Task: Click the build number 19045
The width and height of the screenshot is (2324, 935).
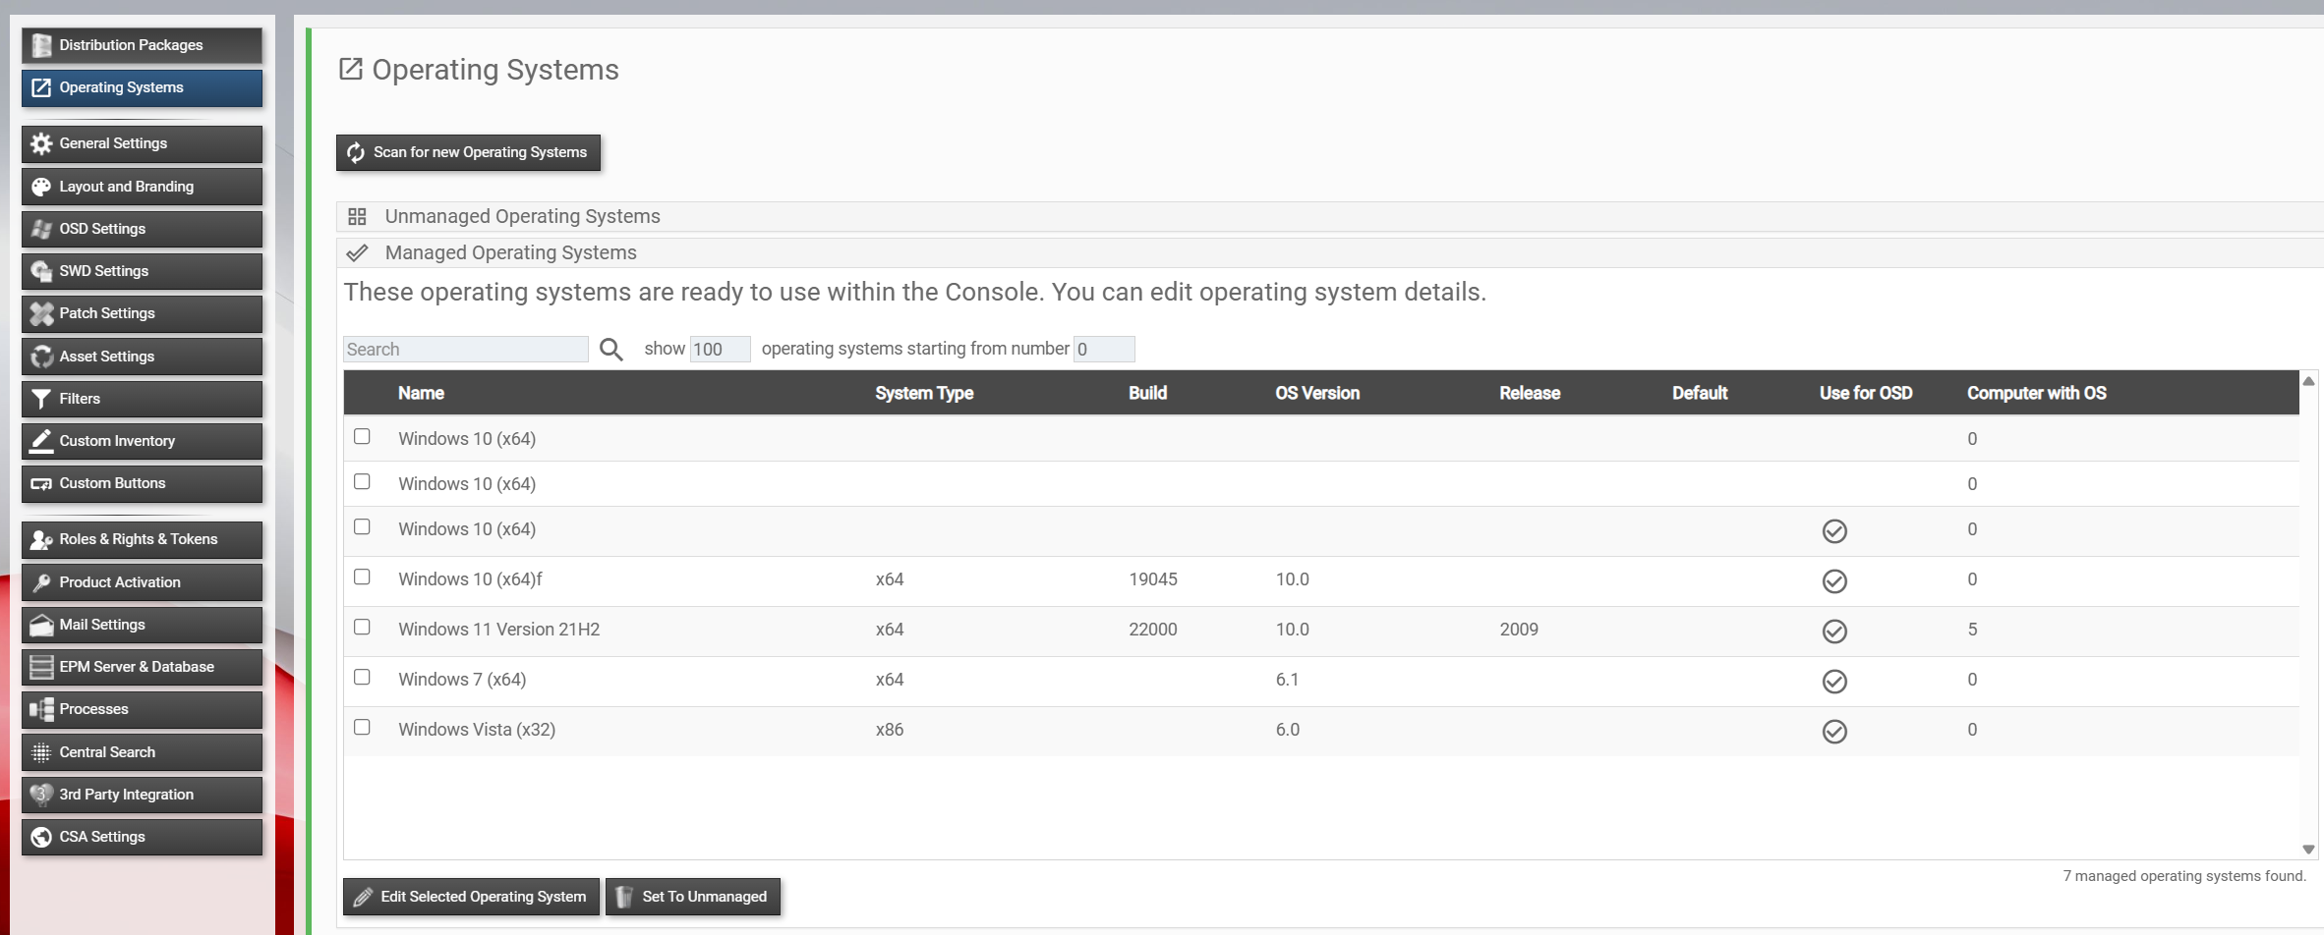Action: point(1152,579)
